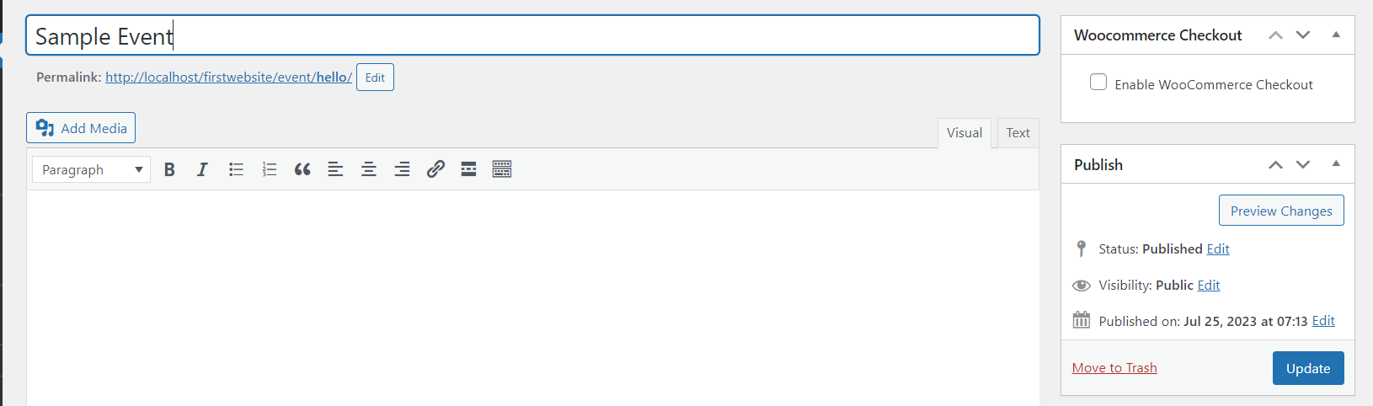Insert a bulleted list
The width and height of the screenshot is (1373, 406).
236,169
